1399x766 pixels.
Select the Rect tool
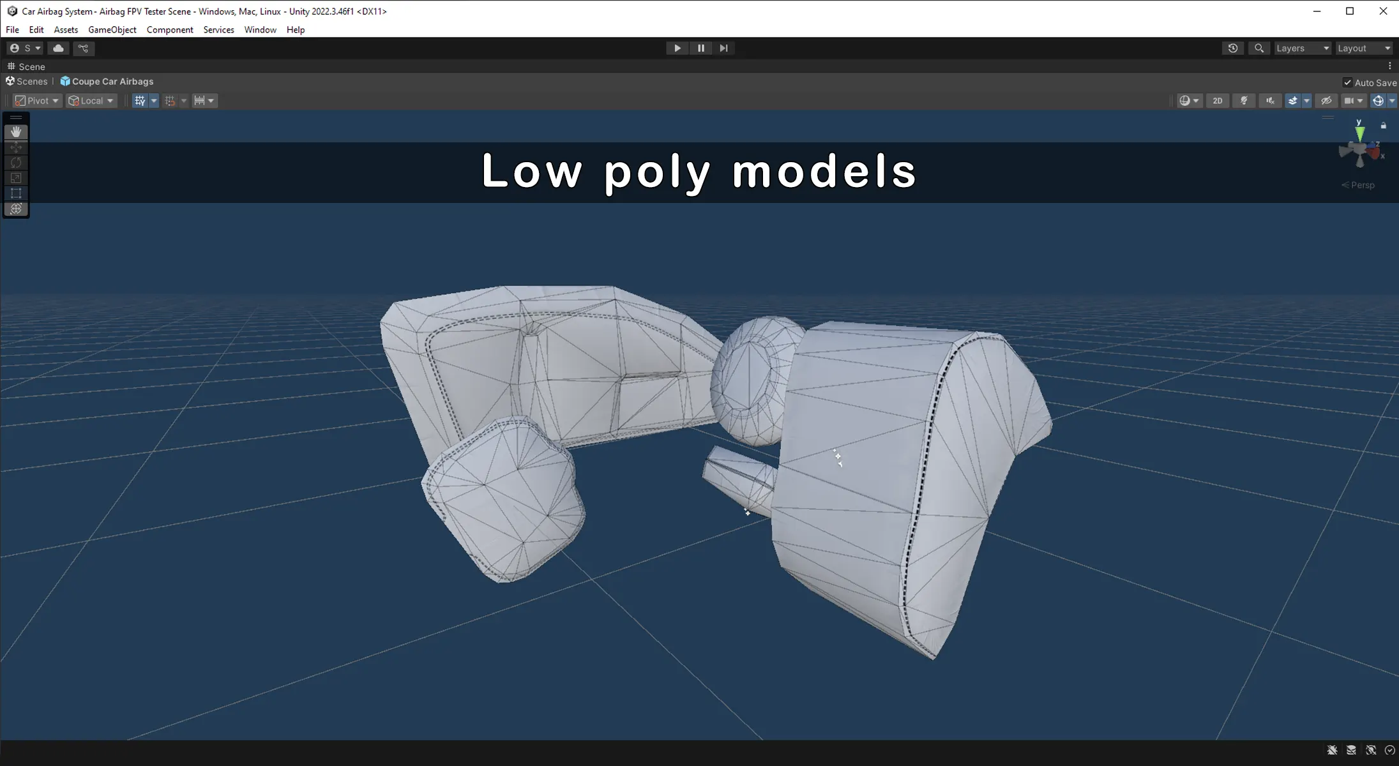click(16, 193)
